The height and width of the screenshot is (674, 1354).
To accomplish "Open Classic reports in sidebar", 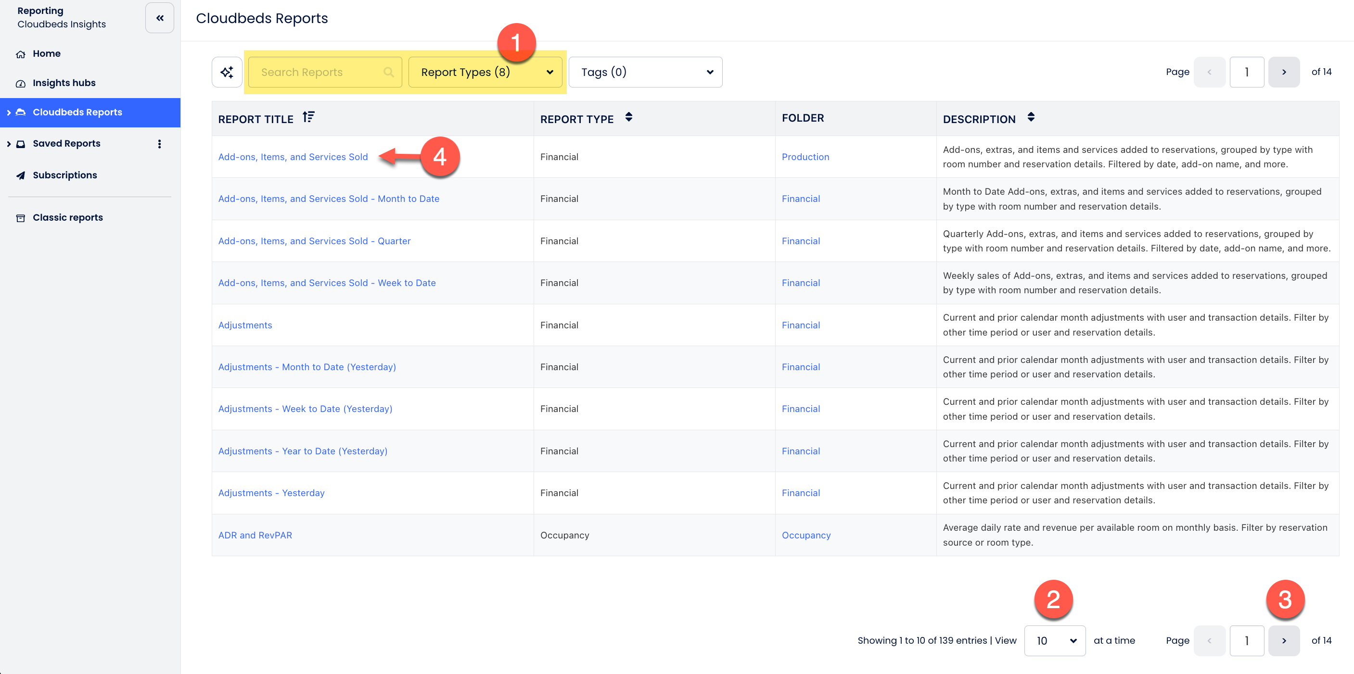I will tap(67, 217).
